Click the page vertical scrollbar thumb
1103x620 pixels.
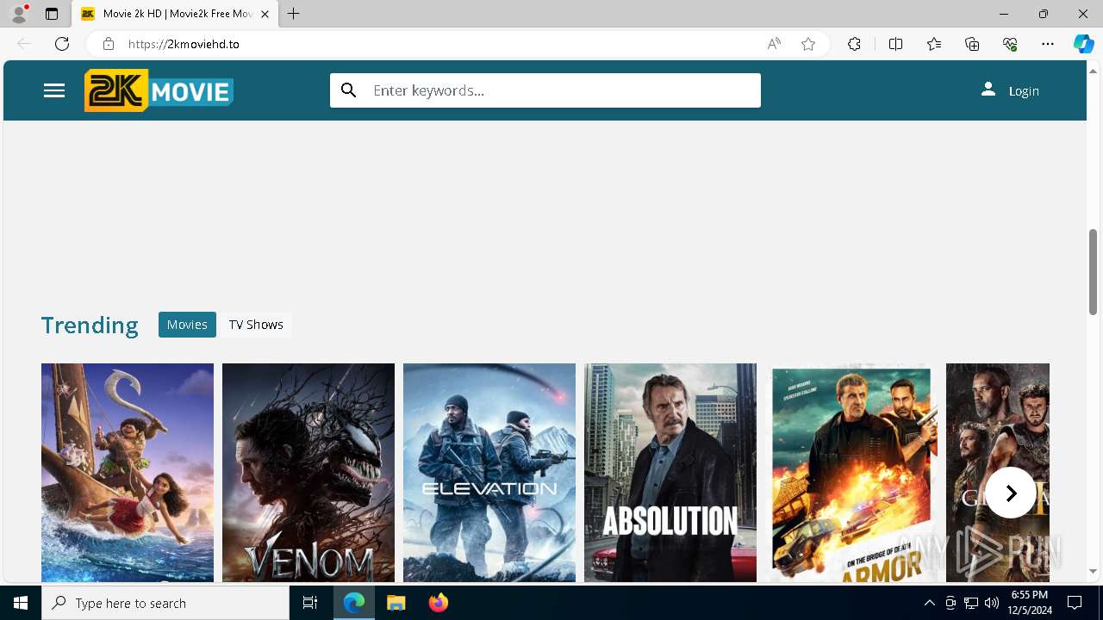click(1094, 271)
